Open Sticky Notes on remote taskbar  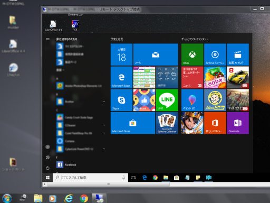pyautogui.click(x=198, y=178)
